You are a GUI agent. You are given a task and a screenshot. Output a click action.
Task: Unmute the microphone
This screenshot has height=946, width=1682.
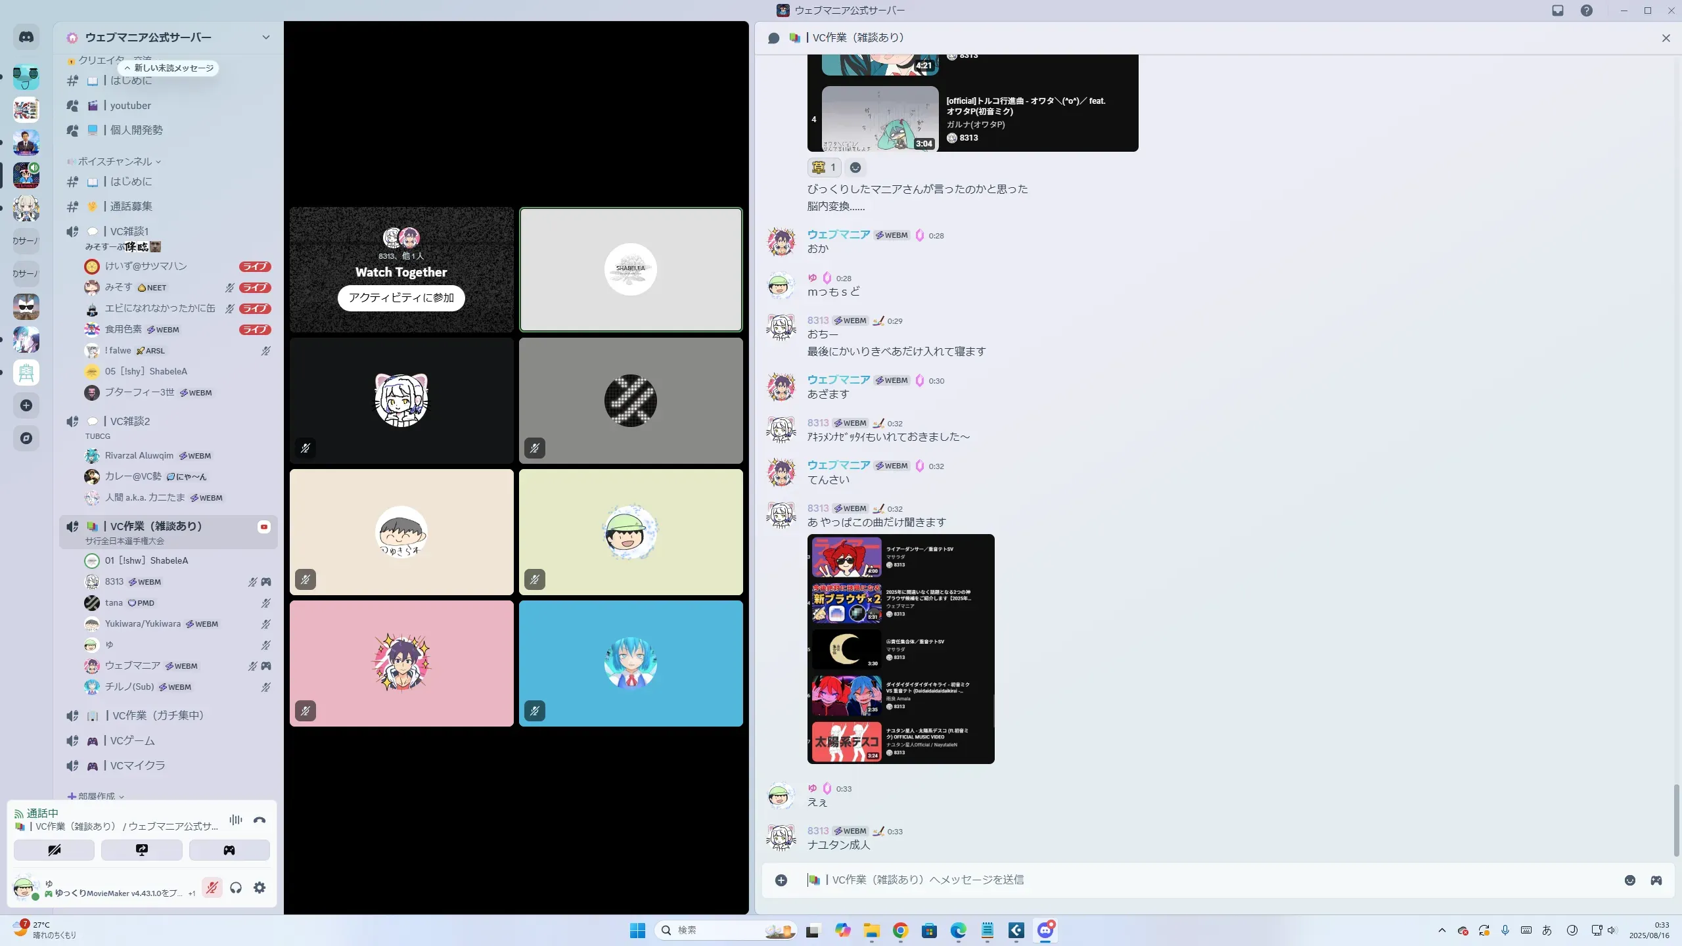point(212,888)
